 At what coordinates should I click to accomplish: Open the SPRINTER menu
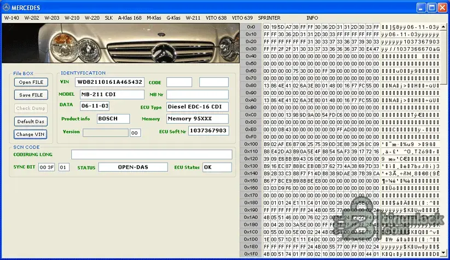click(x=269, y=18)
